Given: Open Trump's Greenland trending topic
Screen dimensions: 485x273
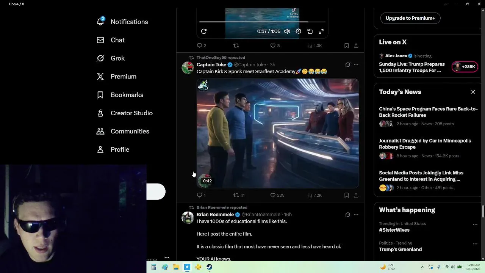Looking at the screenshot, I should 400,249.
